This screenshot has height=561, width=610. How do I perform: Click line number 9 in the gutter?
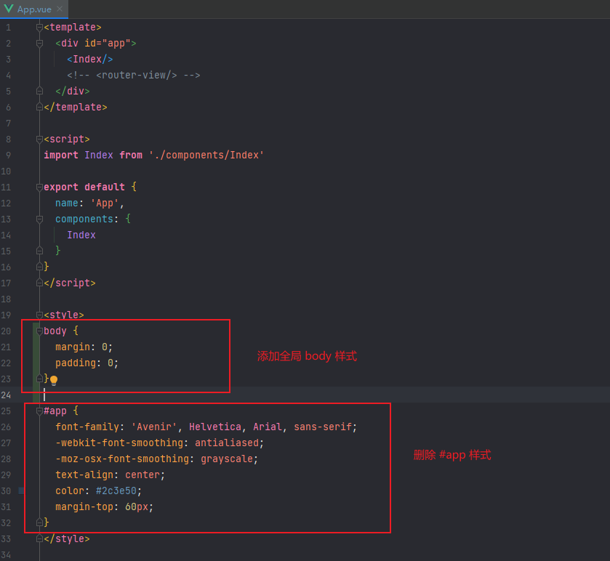pyautogui.click(x=8, y=155)
